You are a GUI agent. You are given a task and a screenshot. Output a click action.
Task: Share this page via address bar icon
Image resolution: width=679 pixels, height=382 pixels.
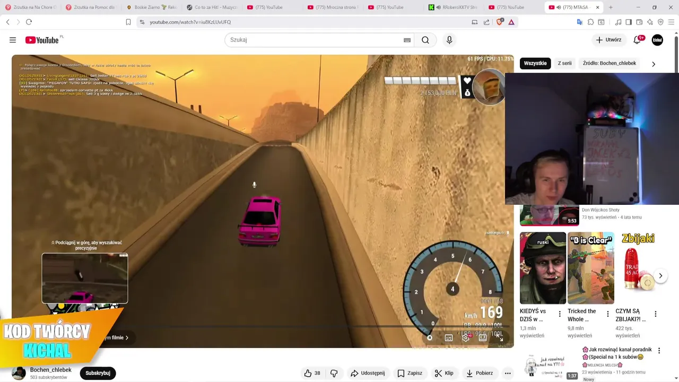pyautogui.click(x=486, y=22)
